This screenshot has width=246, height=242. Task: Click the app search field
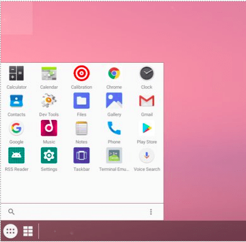(77, 212)
